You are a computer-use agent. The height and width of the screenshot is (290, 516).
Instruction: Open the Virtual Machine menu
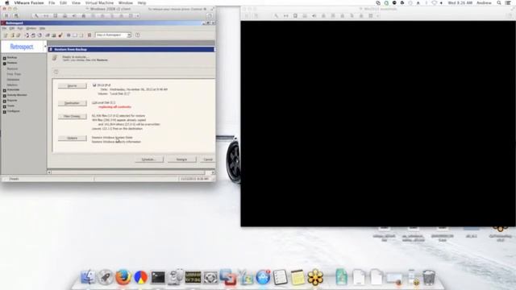[x=99, y=2]
